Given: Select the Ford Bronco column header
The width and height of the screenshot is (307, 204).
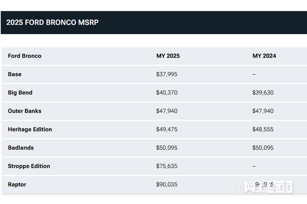Looking at the screenshot, I should [x=25, y=56].
